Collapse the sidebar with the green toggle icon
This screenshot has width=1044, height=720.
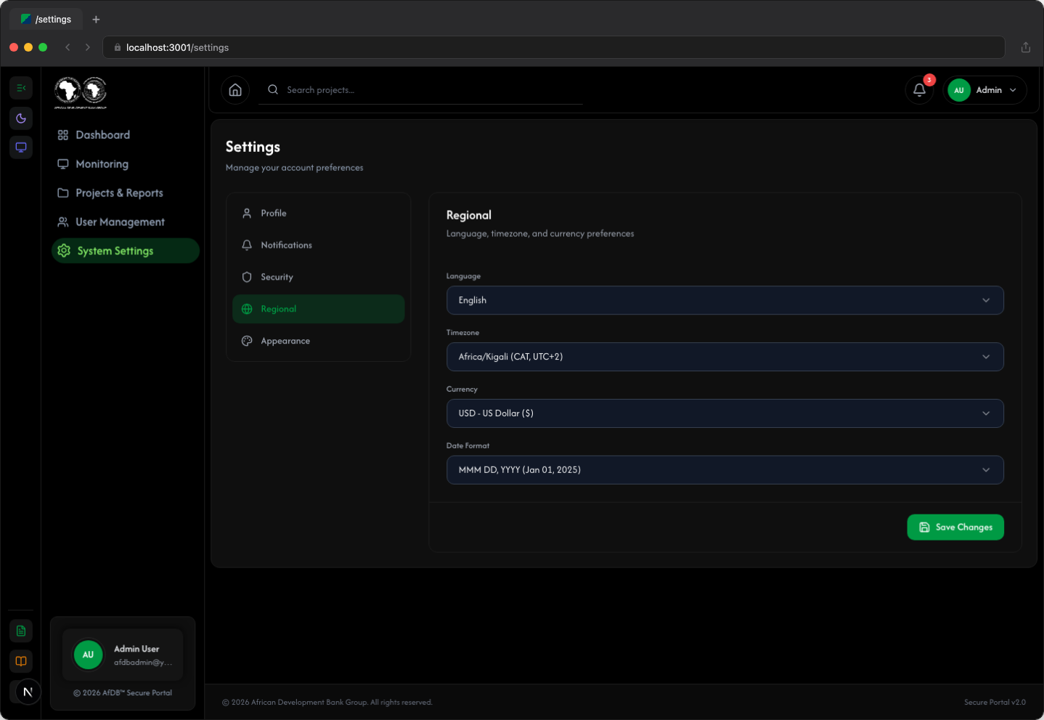tap(21, 88)
